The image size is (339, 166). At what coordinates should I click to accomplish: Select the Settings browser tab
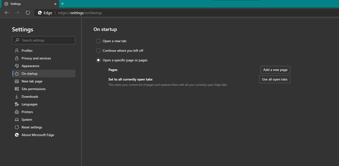tap(30, 4)
